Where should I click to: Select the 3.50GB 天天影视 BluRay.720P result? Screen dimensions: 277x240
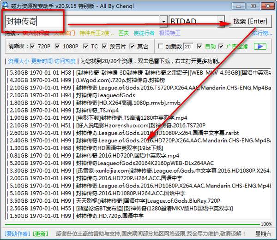(138, 201)
